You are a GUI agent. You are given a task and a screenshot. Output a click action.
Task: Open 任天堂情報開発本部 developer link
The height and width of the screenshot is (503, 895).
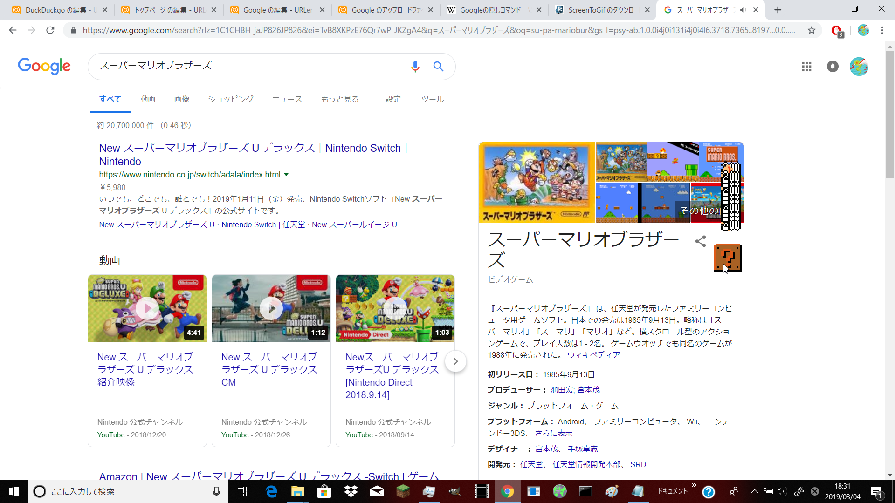point(586,464)
